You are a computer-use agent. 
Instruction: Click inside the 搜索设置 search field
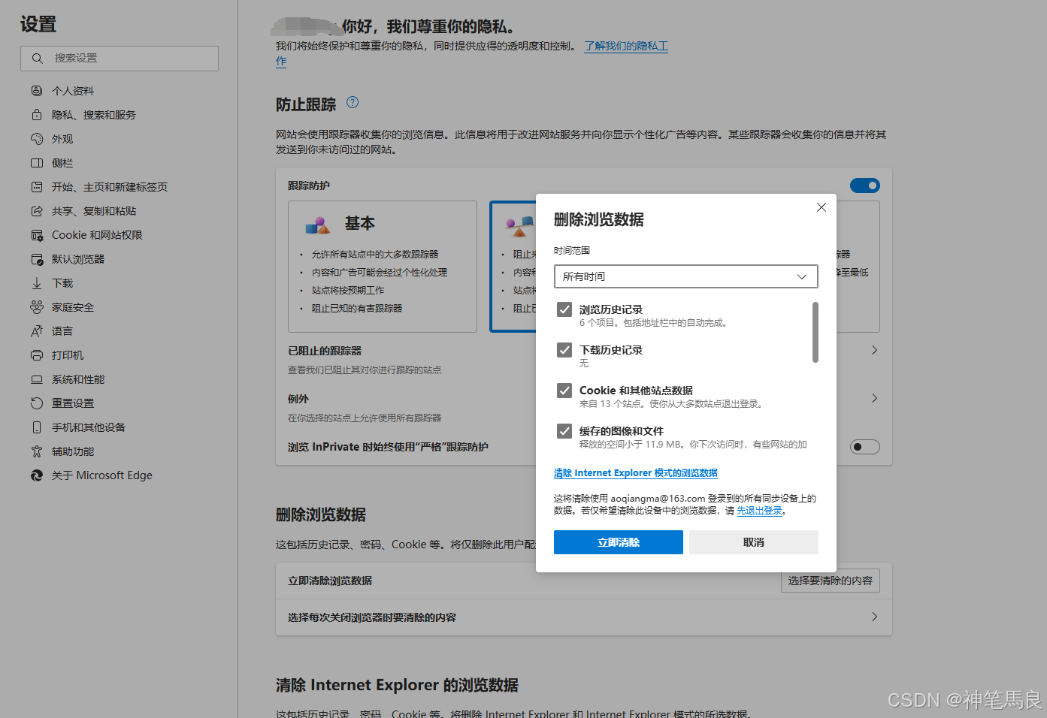tap(119, 58)
